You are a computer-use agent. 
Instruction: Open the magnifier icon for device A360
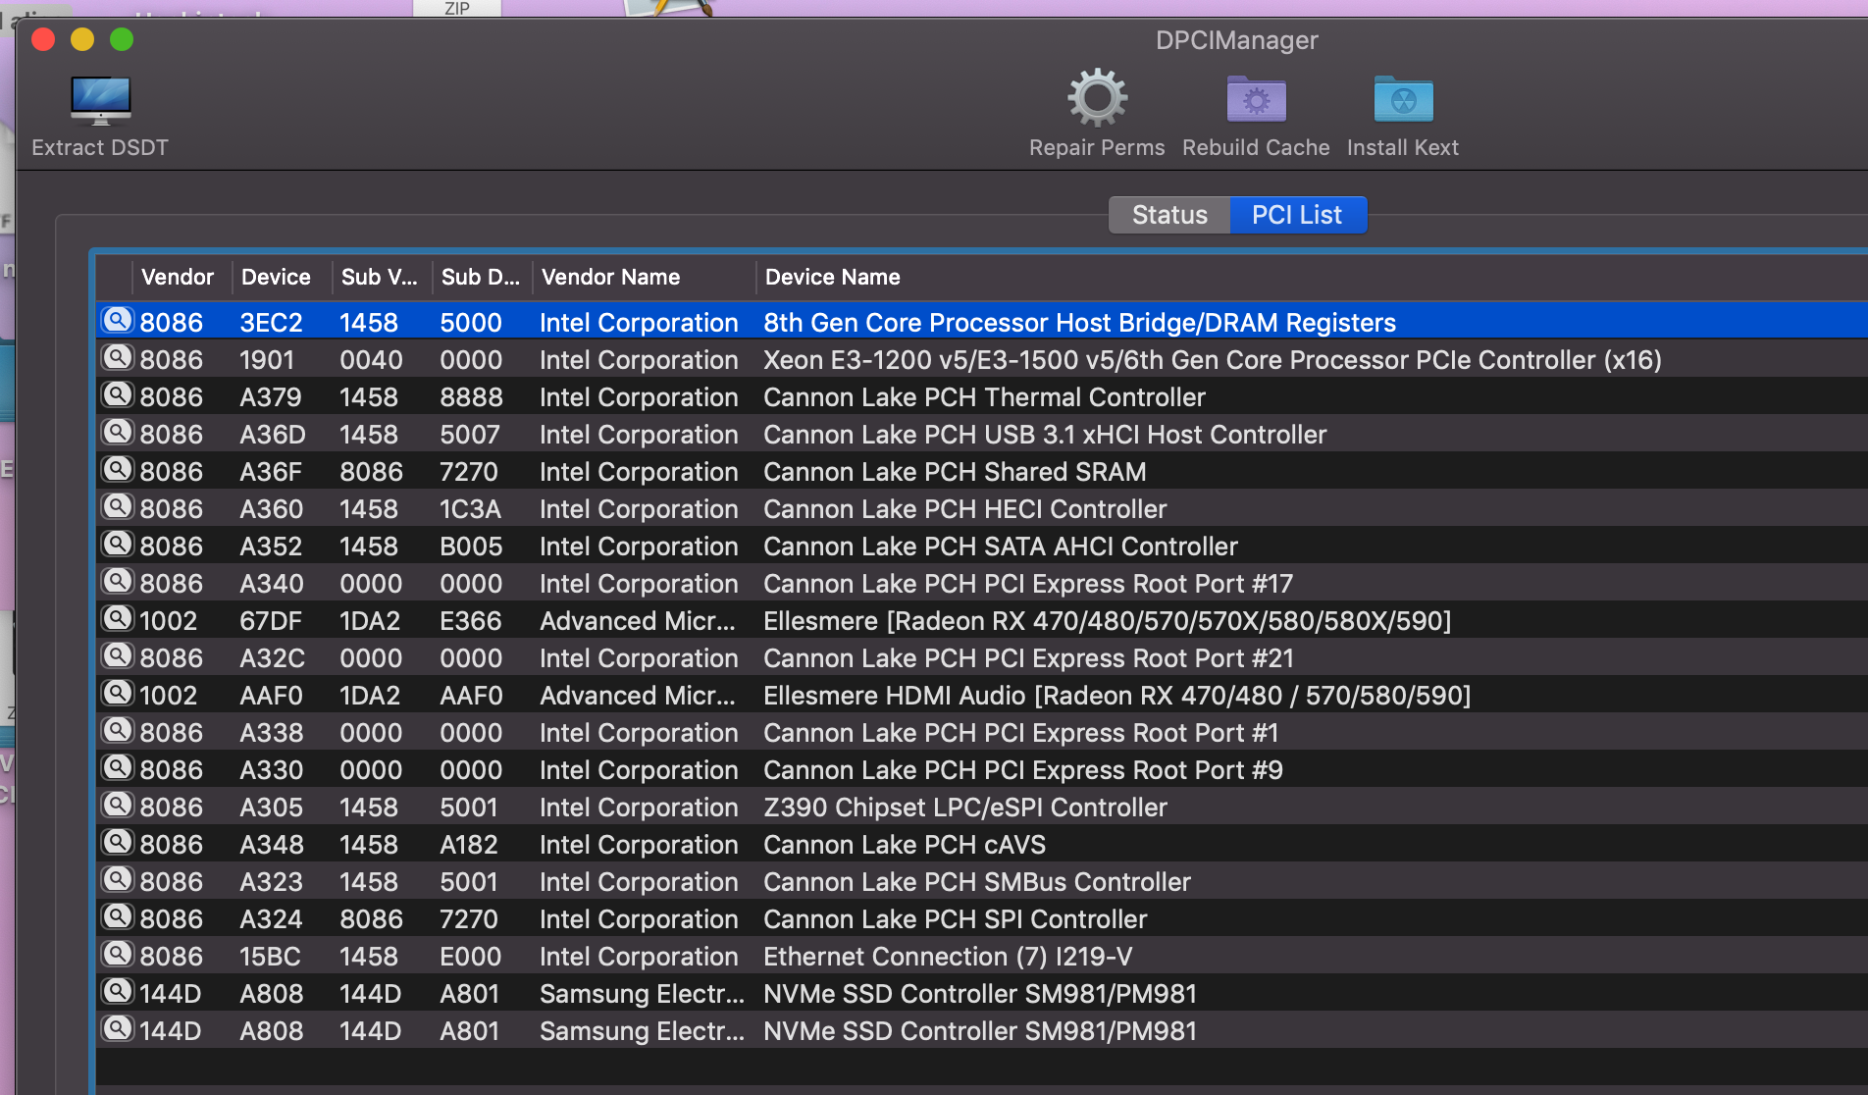tap(118, 507)
